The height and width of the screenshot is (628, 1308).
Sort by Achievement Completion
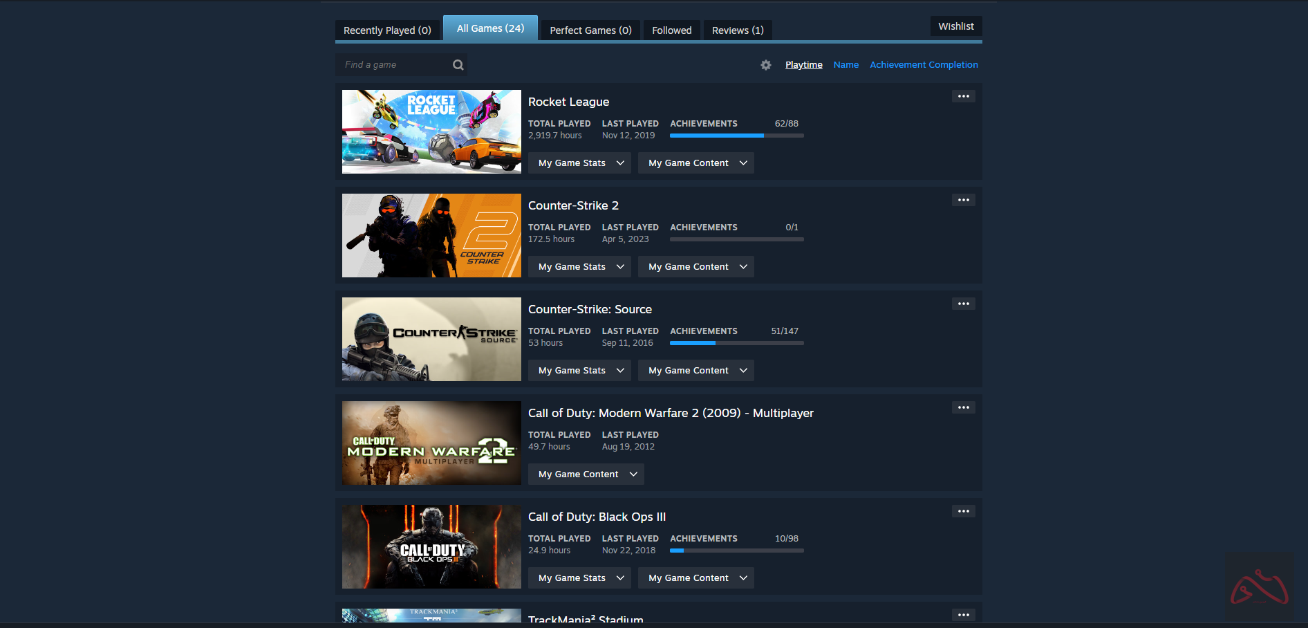click(924, 65)
